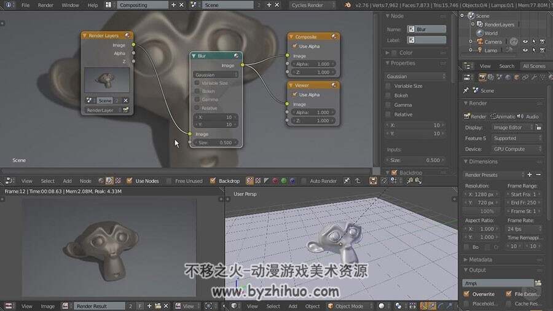Screen dimensions: 553x311
Task: Open the Display Image Editor dropdown
Action: [512, 127]
